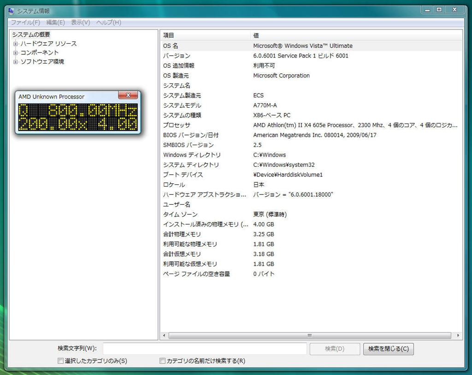This screenshot has height=375, width=472.
Task: Click the 値 column header
Action: point(356,35)
